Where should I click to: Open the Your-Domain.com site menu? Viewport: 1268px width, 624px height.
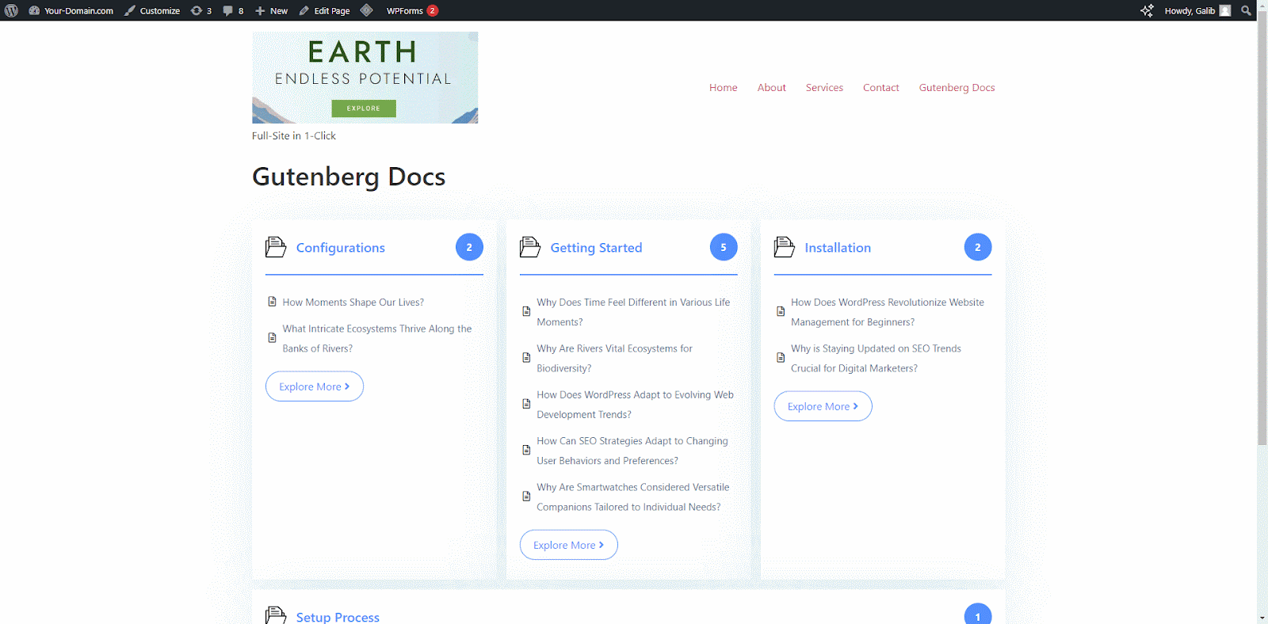tap(71, 10)
